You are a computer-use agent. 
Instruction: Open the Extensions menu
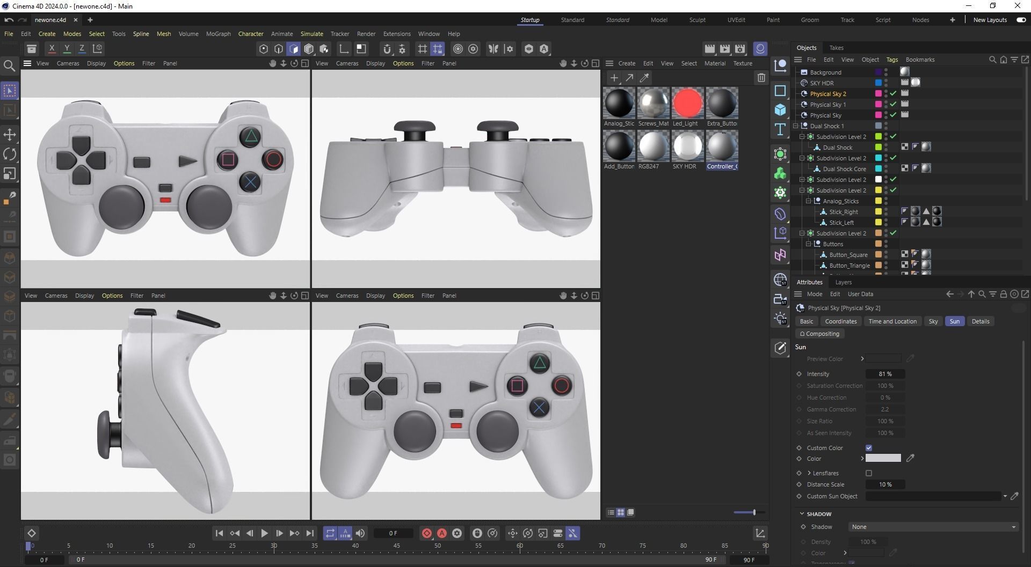[x=397, y=34]
